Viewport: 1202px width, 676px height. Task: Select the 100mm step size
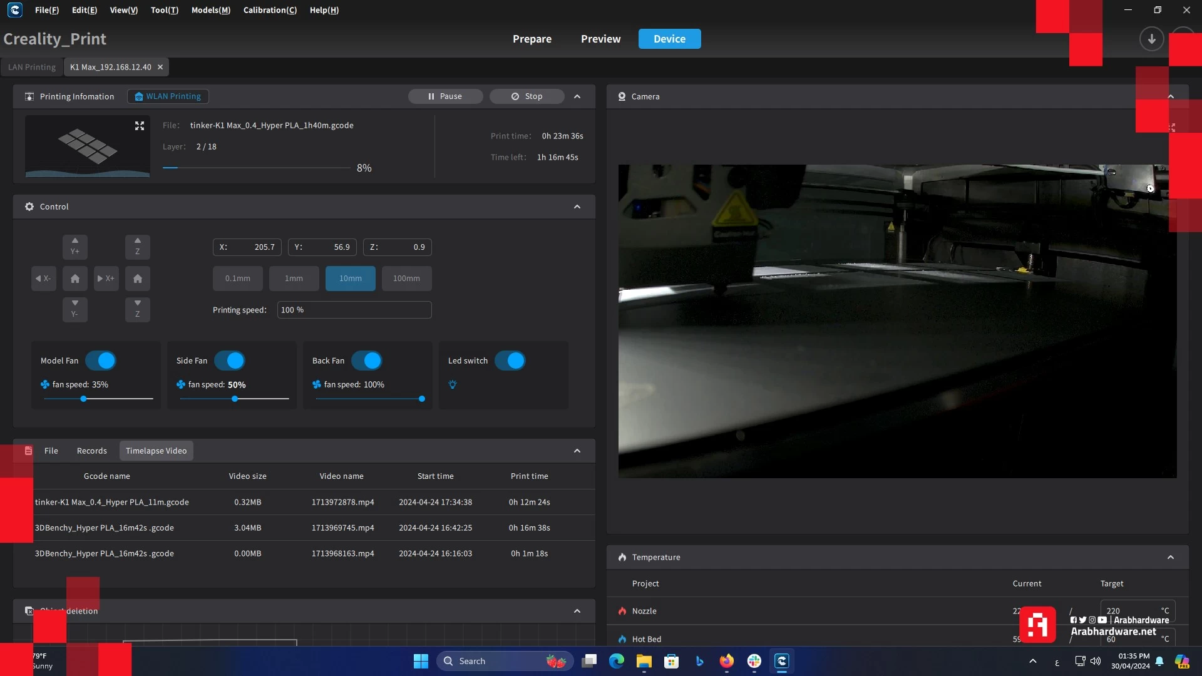pos(407,279)
